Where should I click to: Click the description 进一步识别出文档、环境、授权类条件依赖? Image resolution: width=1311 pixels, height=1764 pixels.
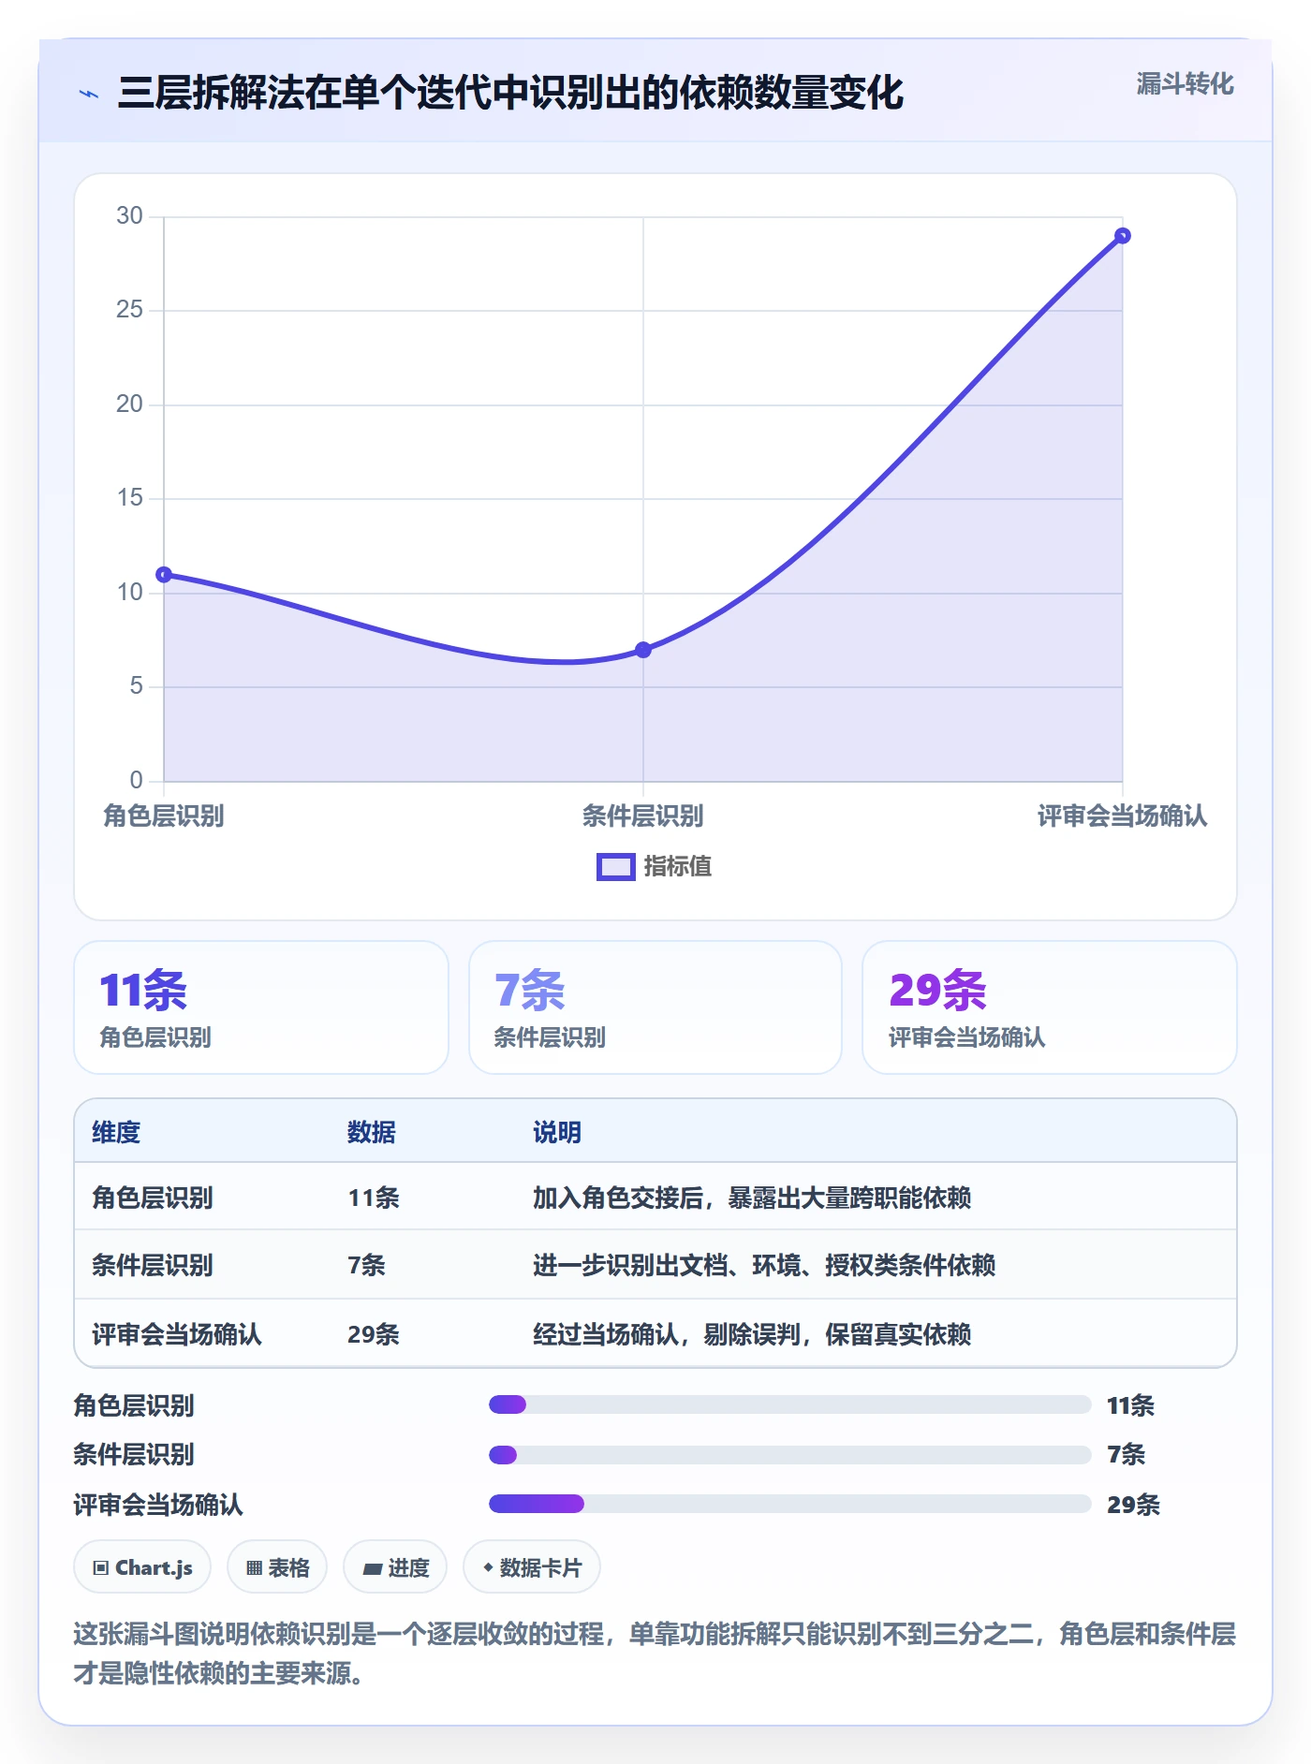pos(764,1265)
